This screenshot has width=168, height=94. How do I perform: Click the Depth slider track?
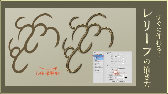(x=118, y=58)
